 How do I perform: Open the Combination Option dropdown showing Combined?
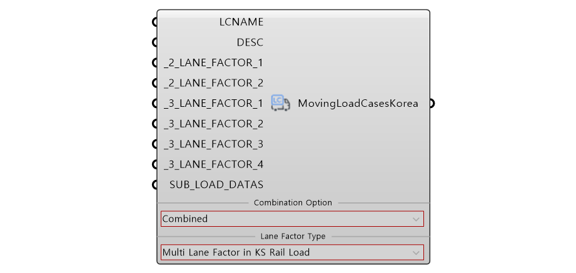[x=292, y=219]
